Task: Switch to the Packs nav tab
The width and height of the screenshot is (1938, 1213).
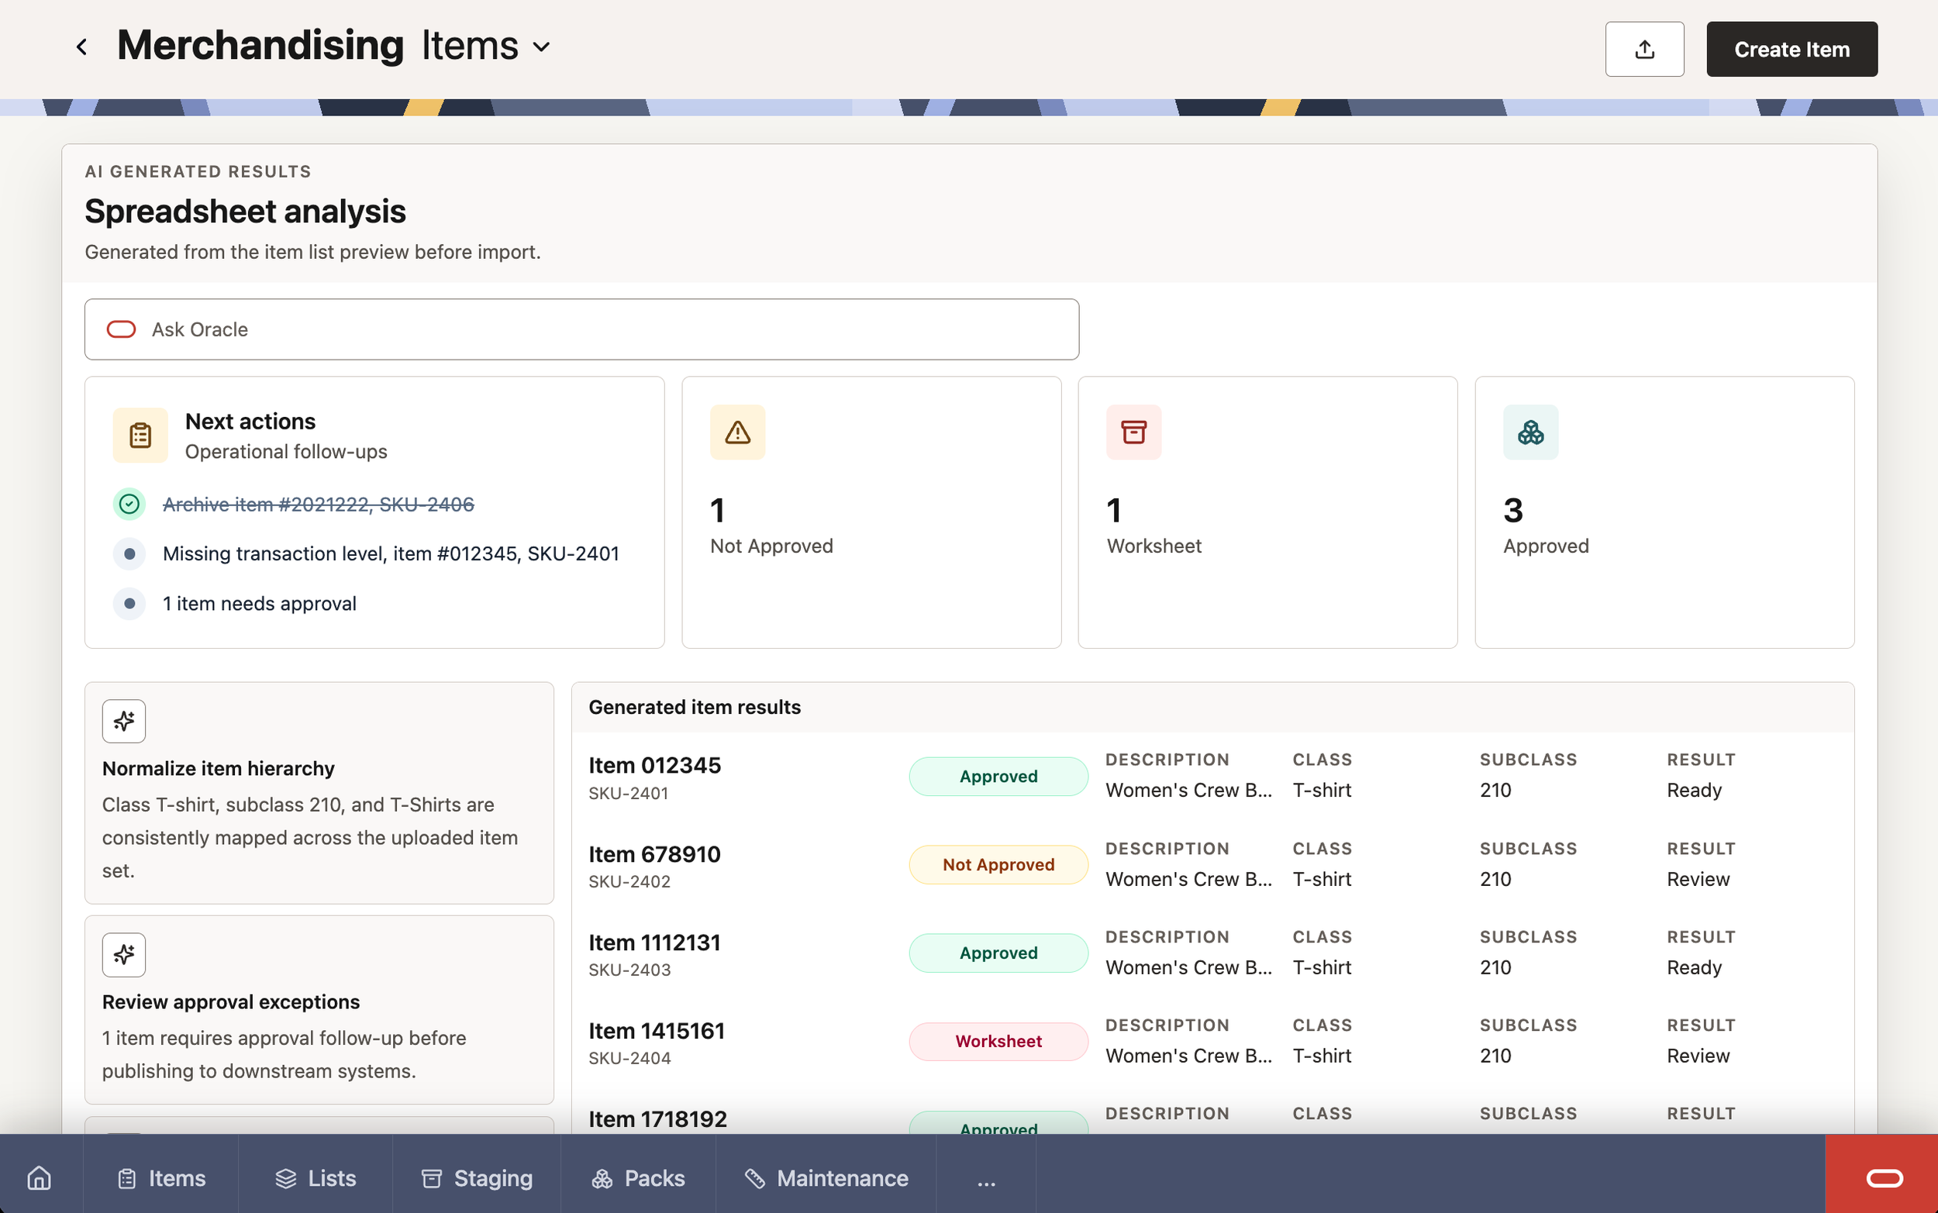Action: 638,1177
